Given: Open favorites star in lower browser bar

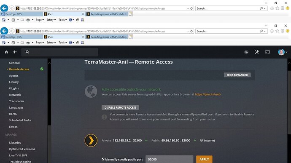Looking at the screenshot, I should (x=277, y=31).
